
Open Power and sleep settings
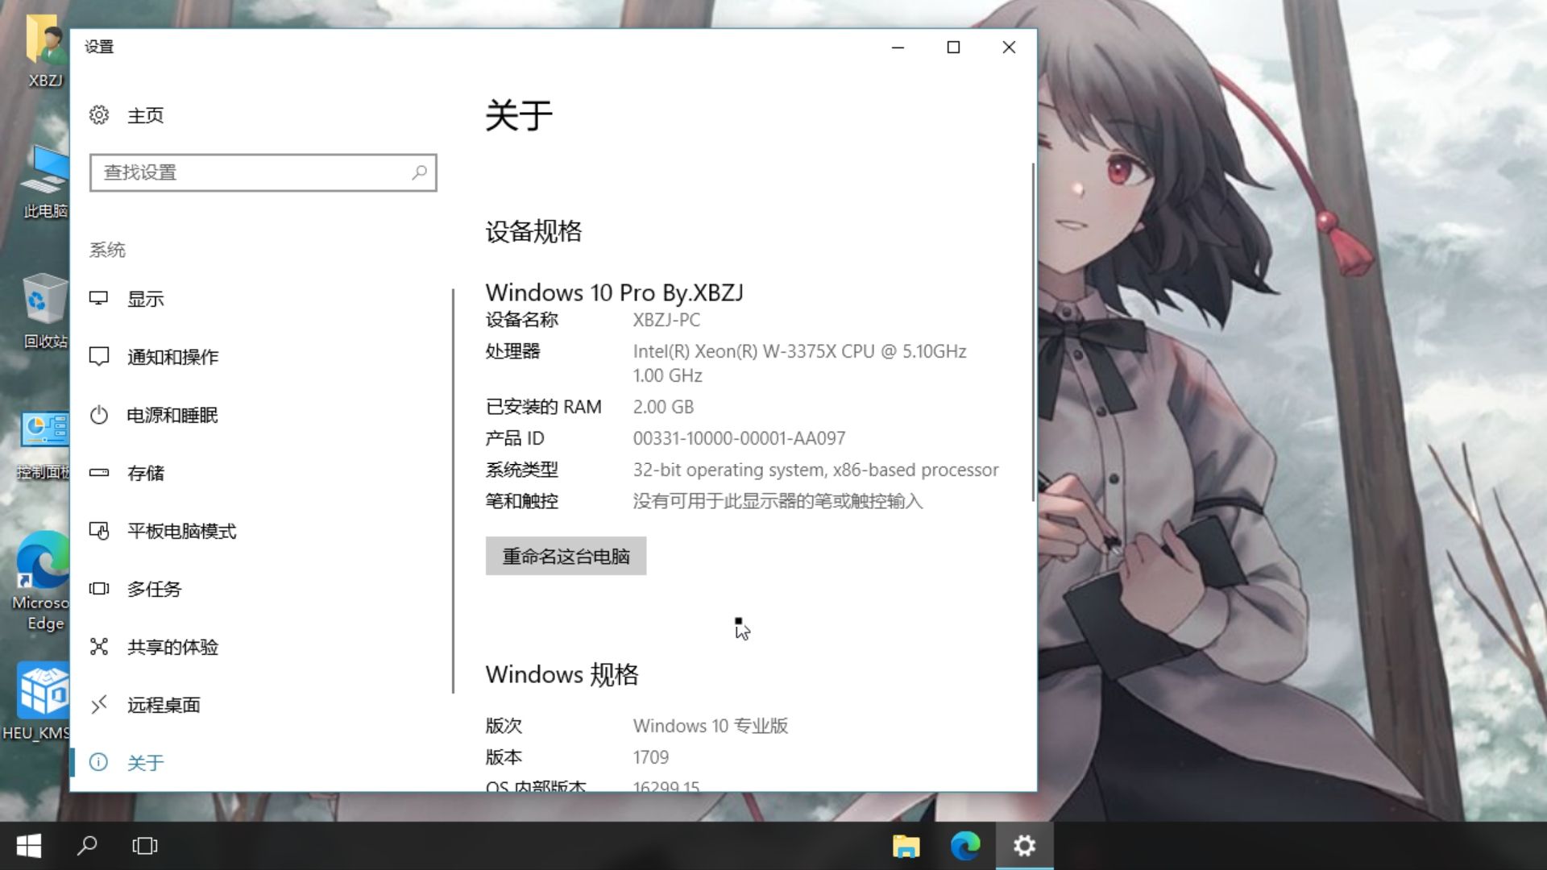point(172,415)
